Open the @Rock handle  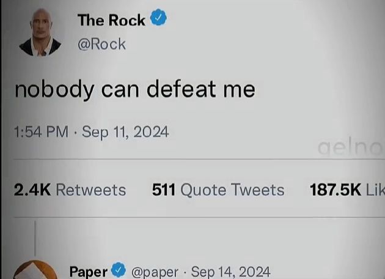pyautogui.click(x=101, y=44)
